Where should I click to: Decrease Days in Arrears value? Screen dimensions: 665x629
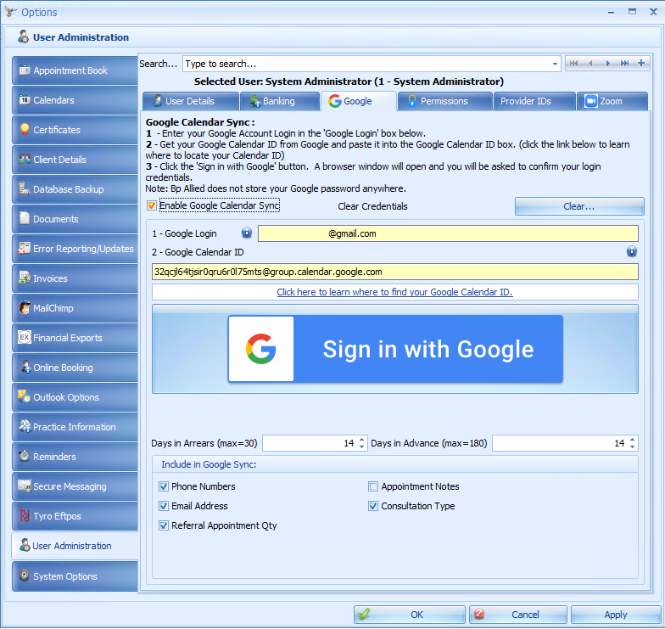click(361, 446)
